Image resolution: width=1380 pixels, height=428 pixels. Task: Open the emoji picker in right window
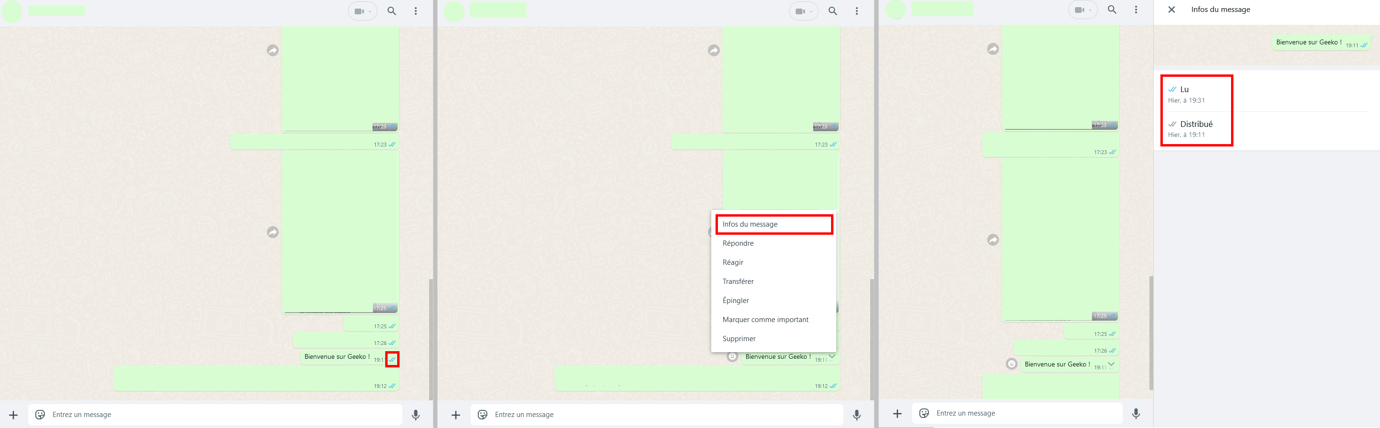click(924, 413)
